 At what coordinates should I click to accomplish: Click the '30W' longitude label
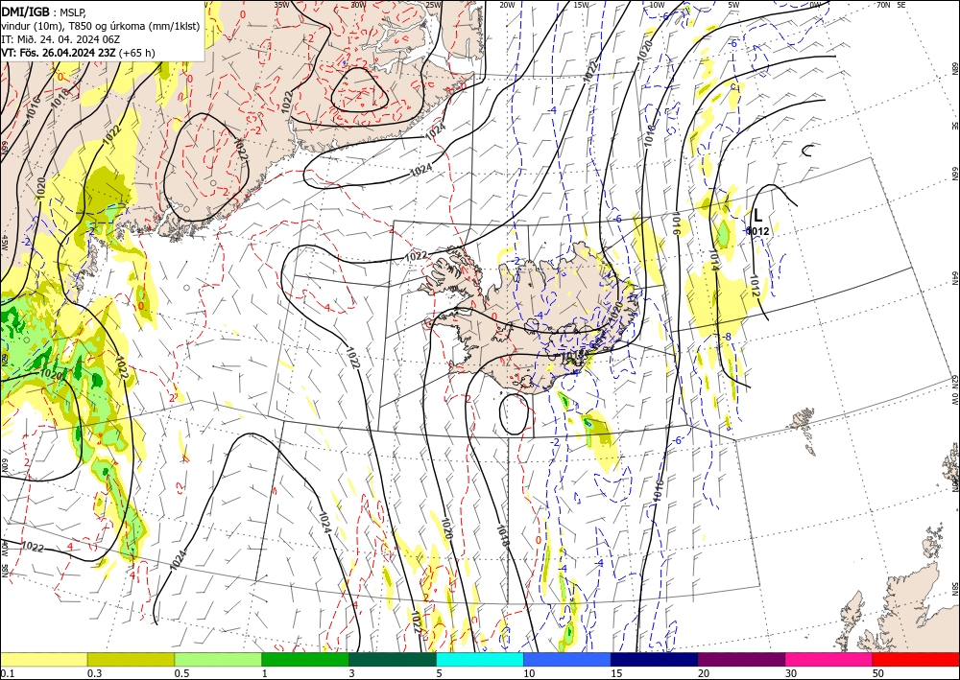pos(358,5)
